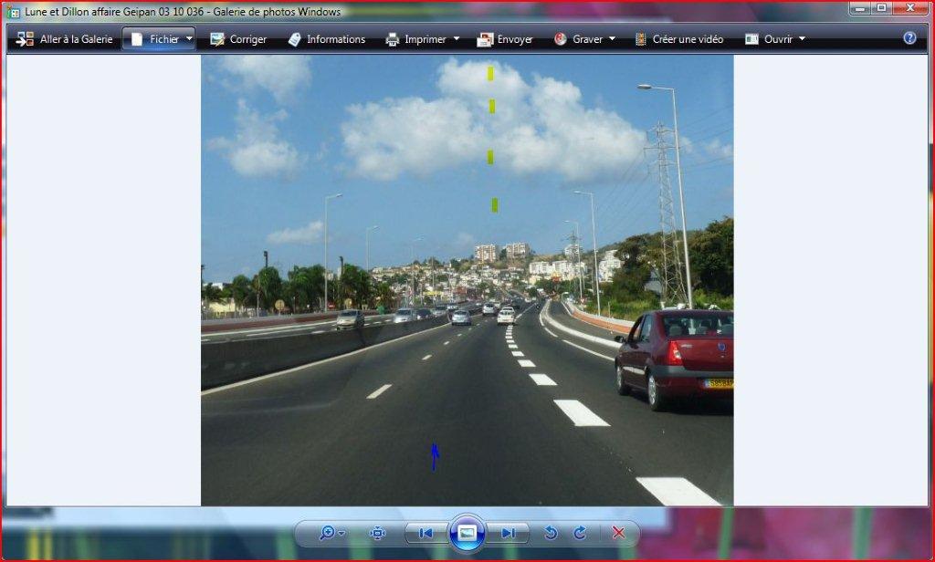Viewport: 935px width, 562px height.
Task: Expand the Imprimer dropdown
Action: coord(422,39)
